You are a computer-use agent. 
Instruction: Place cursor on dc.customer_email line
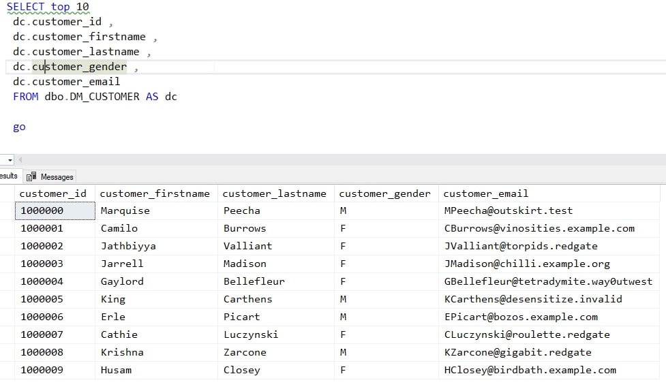click(x=66, y=82)
